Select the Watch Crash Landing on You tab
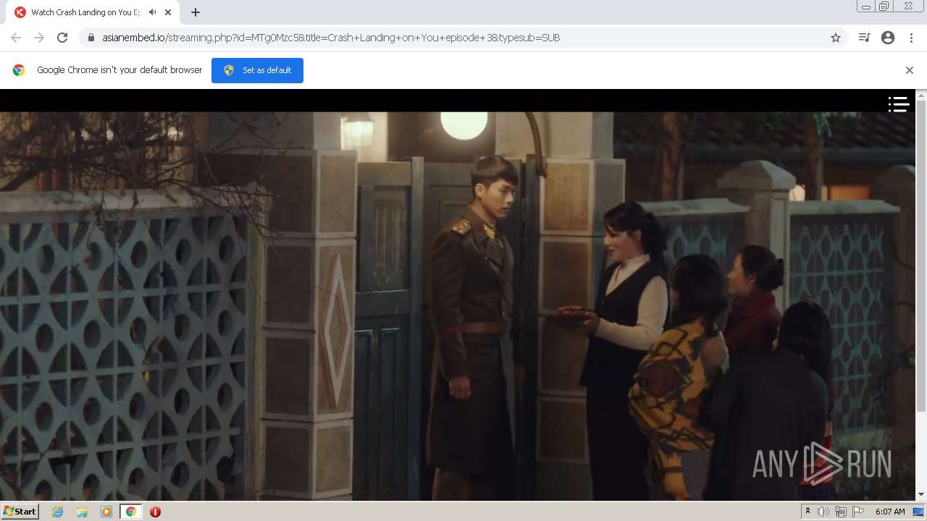The height and width of the screenshot is (521, 927). pos(93,12)
